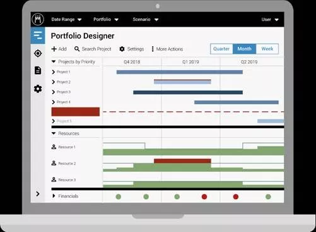Open the Portfolio dropdown menu

coord(106,20)
